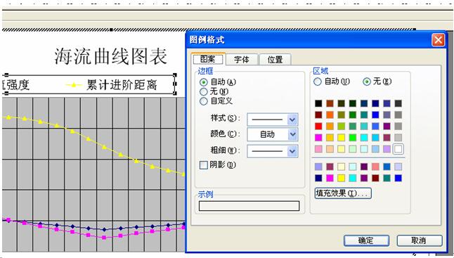Pick the bright red color swatch
Image resolution: width=454 pixels, height=258 pixels.
(318, 127)
